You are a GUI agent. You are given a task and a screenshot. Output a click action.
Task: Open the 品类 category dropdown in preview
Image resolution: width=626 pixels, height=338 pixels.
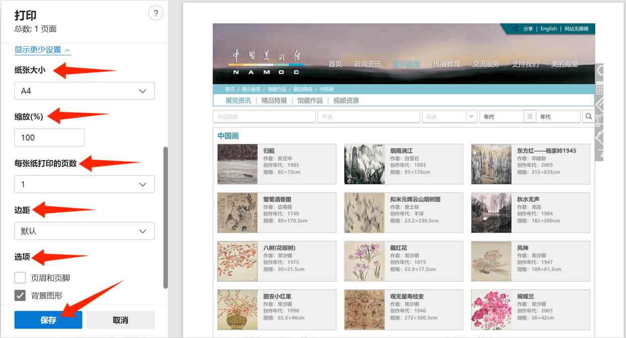[450, 116]
